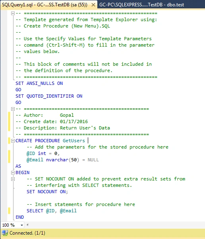205x239 pixels.
Task: Click the 'SET NOCOUNT ON;' statement
Action: 47,192
